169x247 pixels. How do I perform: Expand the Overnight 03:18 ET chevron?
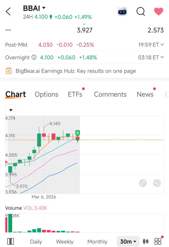162,57
